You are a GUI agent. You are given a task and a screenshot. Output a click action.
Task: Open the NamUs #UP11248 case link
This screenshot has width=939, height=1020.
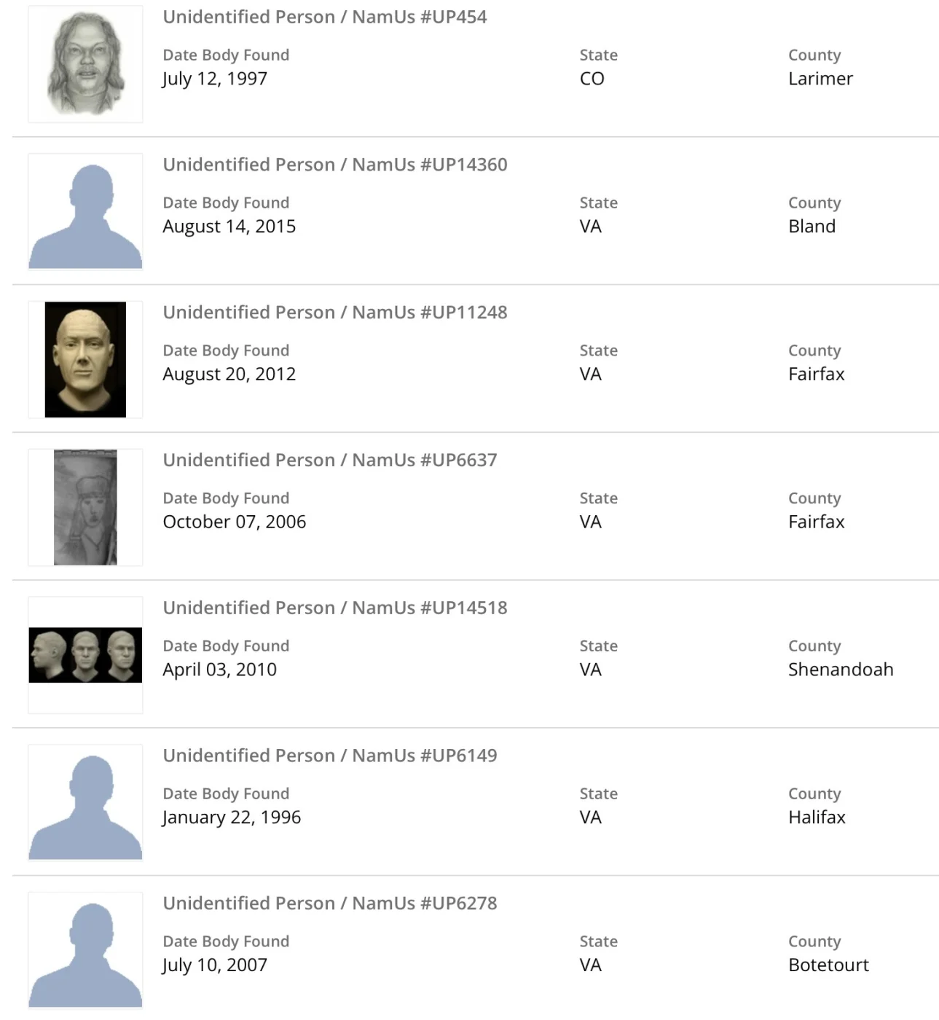[x=334, y=313]
